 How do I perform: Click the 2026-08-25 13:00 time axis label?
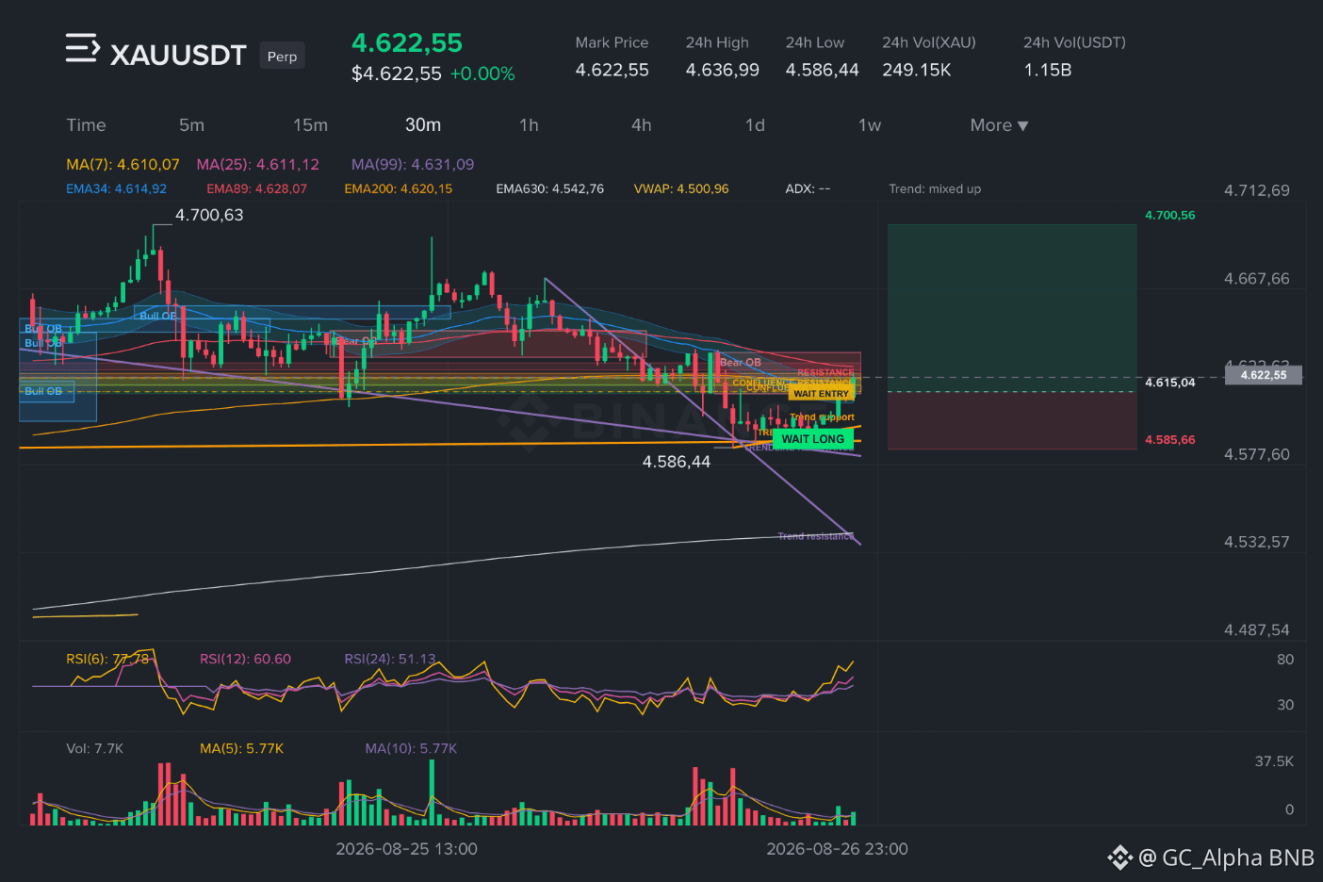[x=406, y=849]
